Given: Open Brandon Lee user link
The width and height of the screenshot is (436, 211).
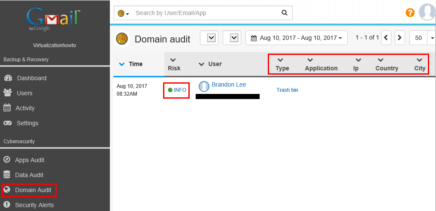Looking at the screenshot, I should (x=229, y=84).
